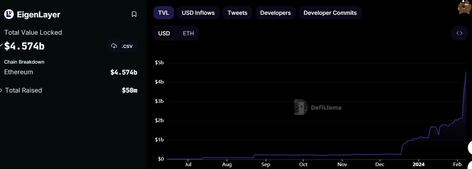
Task: Switch chart denomination to ETH
Action: 188,33
